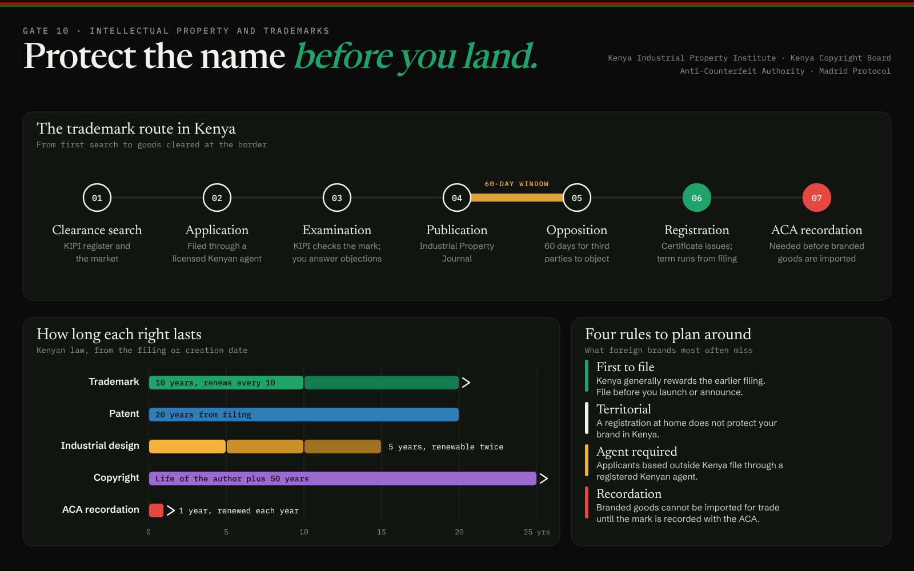Click red step 07 ACA recordation circle
Viewport: 914px width, 571px height.
click(817, 198)
